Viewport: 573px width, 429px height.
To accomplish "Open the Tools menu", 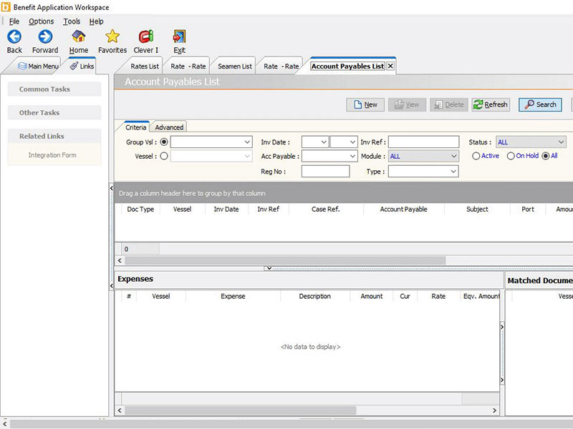I will pos(72,21).
